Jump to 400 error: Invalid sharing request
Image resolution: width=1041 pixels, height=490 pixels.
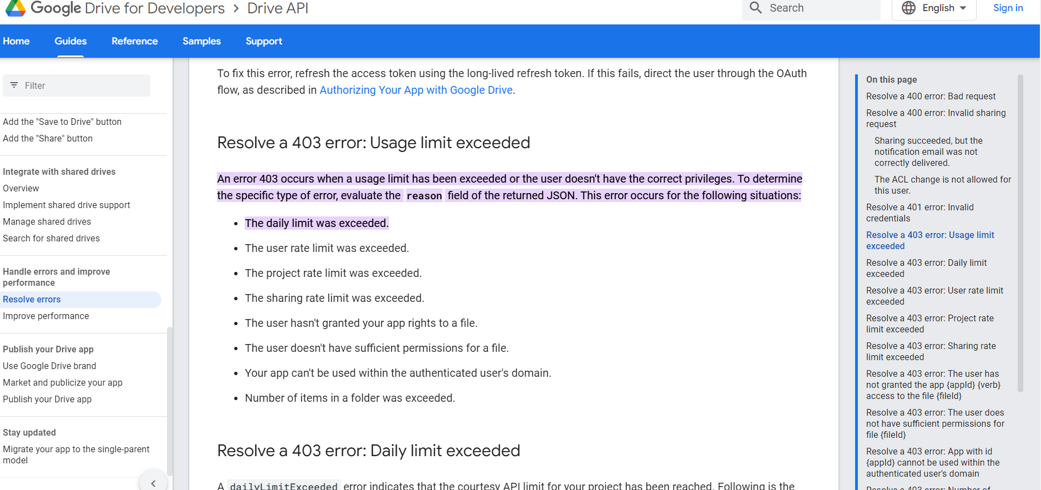tap(936, 118)
